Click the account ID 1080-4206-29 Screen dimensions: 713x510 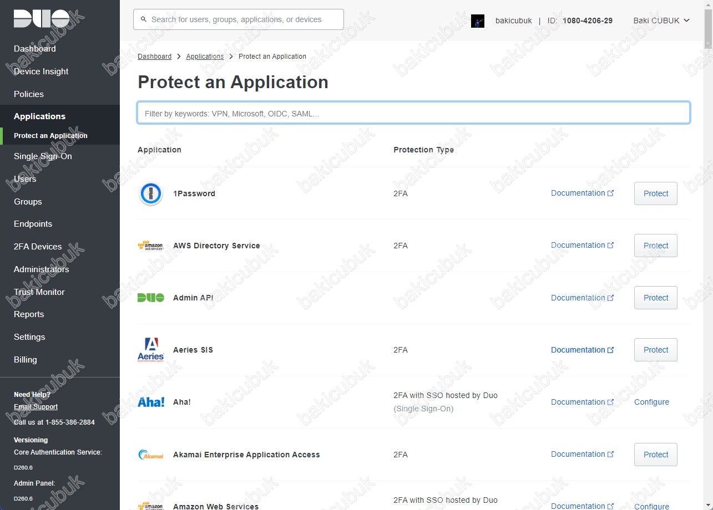588,21
